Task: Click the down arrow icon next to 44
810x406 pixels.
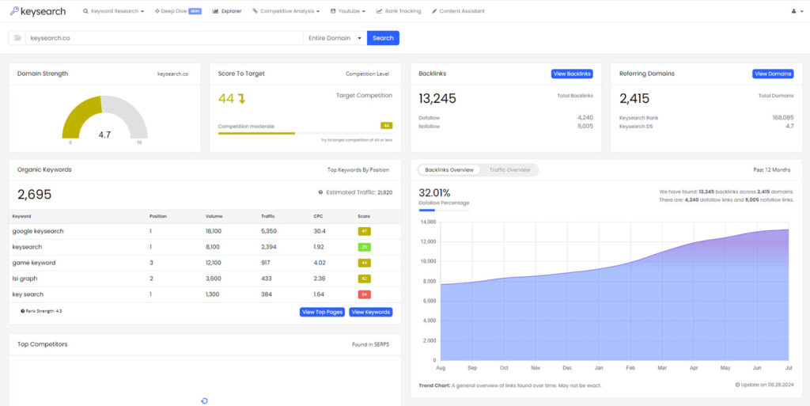Action: pos(241,99)
